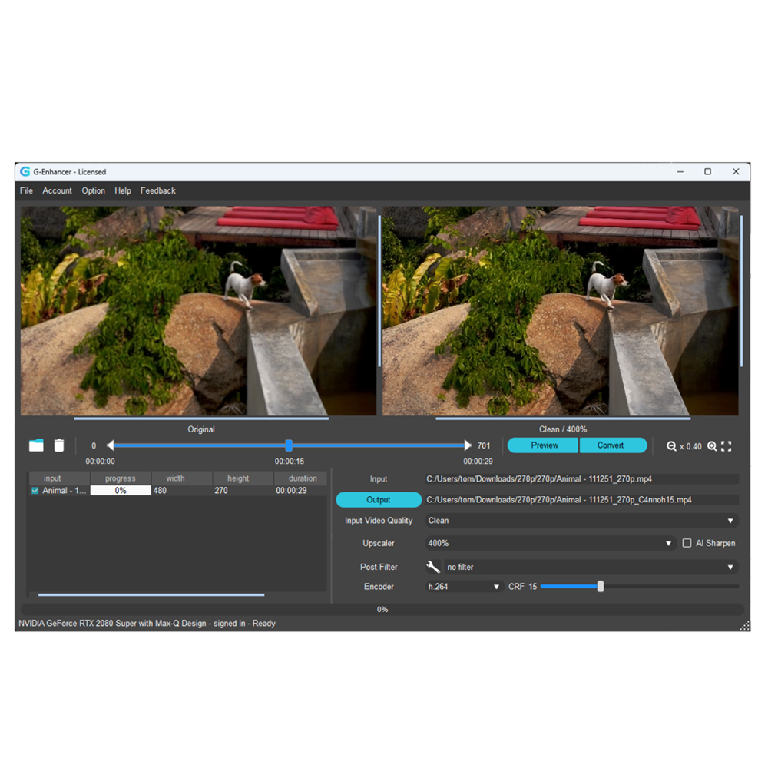The width and height of the screenshot is (768, 768).
Task: Open a video file using the folder icon
Action: click(36, 445)
